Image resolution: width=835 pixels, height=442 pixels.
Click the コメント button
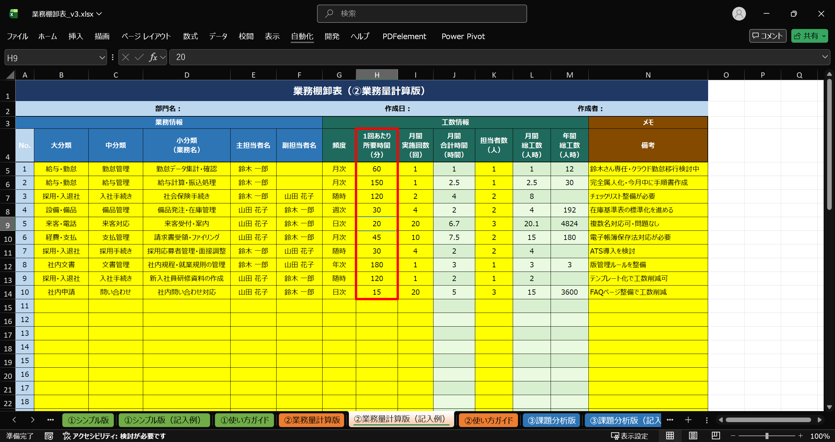pos(767,36)
